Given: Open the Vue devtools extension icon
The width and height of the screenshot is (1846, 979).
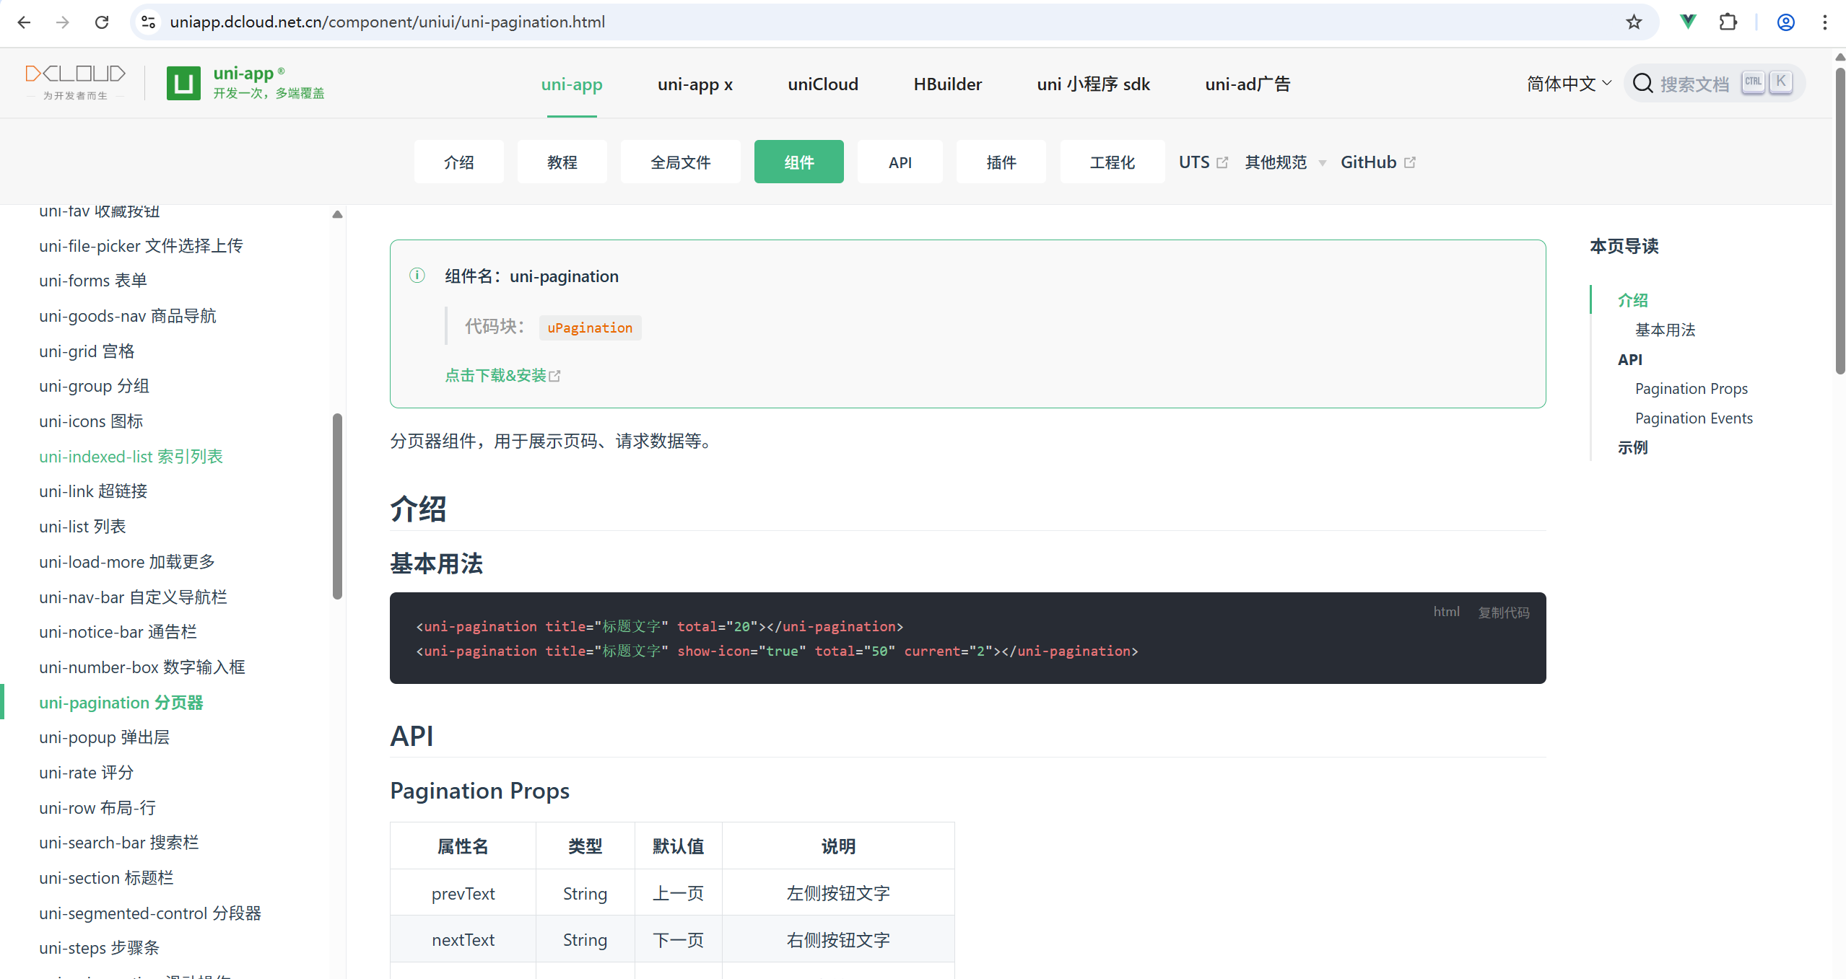Looking at the screenshot, I should [x=1688, y=22].
